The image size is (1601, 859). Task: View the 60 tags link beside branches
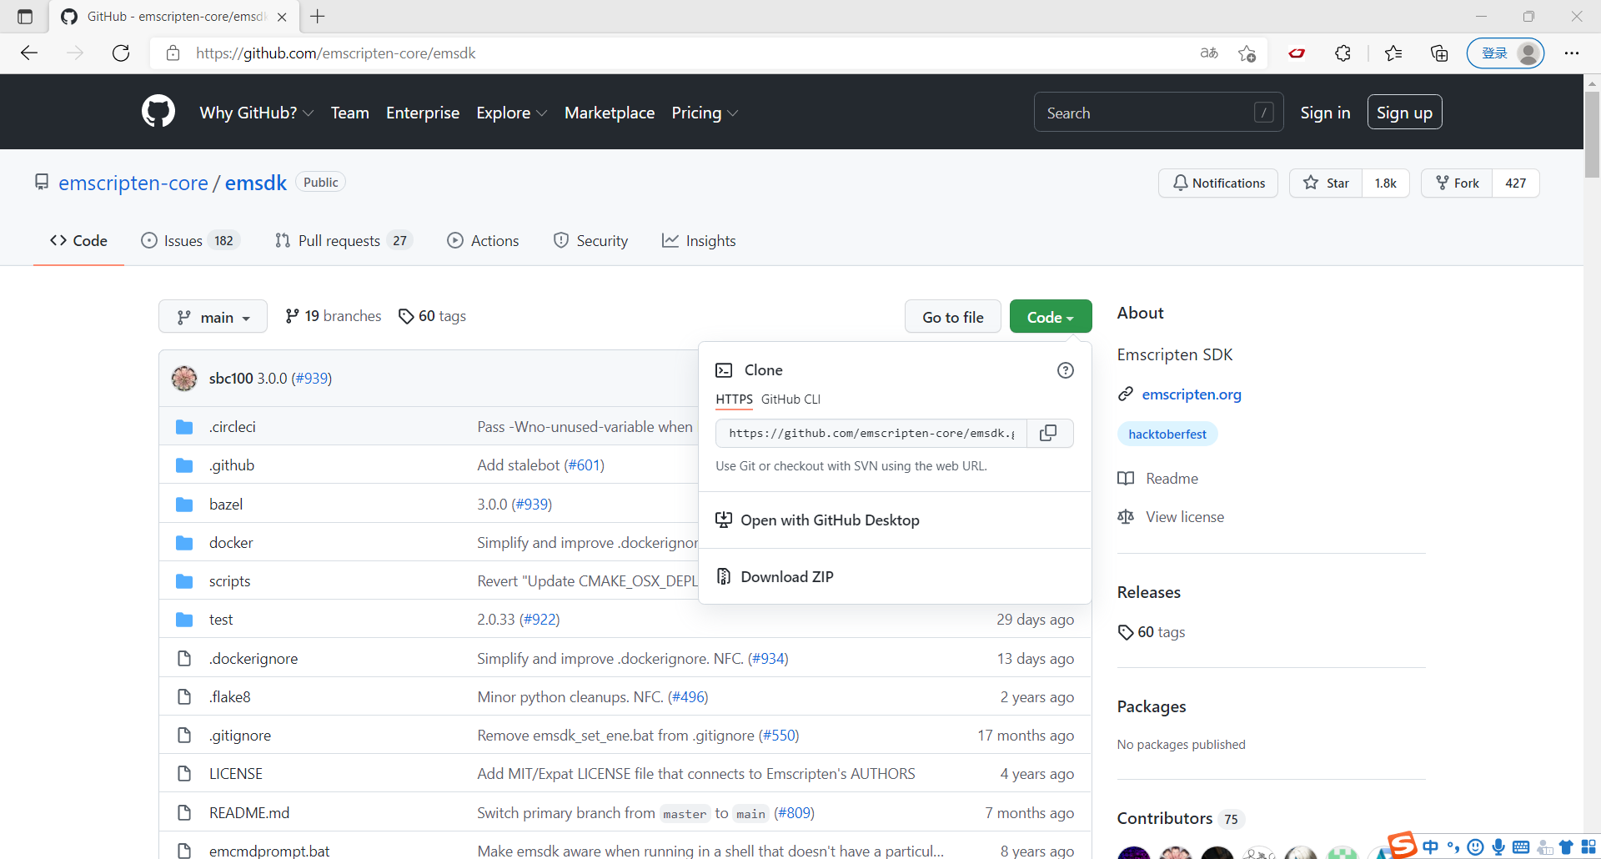[432, 317]
